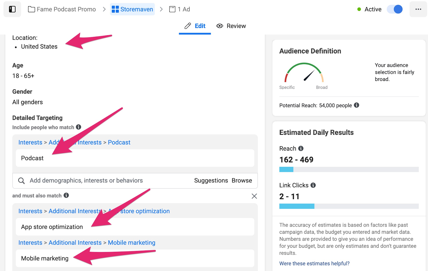Viewport: 428px width, 271px height.
Task: Switch to the Review tab
Action: tap(231, 26)
